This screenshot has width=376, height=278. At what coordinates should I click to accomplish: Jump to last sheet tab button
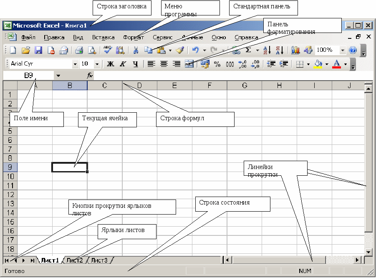[32, 260]
